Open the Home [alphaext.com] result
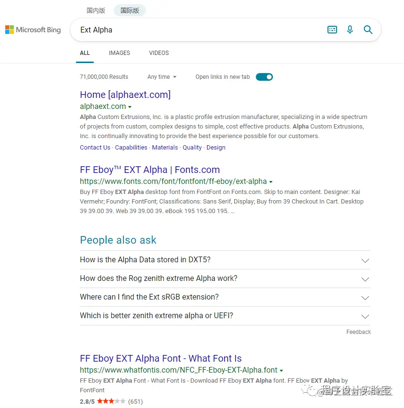The height and width of the screenshot is (408, 404). click(125, 95)
